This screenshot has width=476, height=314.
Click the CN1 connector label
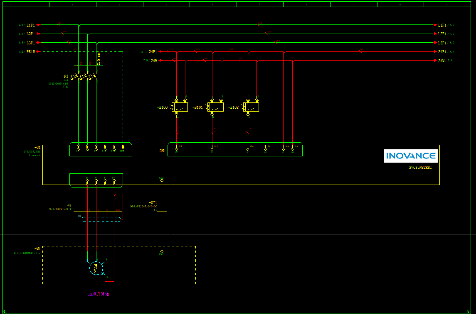[163, 151]
